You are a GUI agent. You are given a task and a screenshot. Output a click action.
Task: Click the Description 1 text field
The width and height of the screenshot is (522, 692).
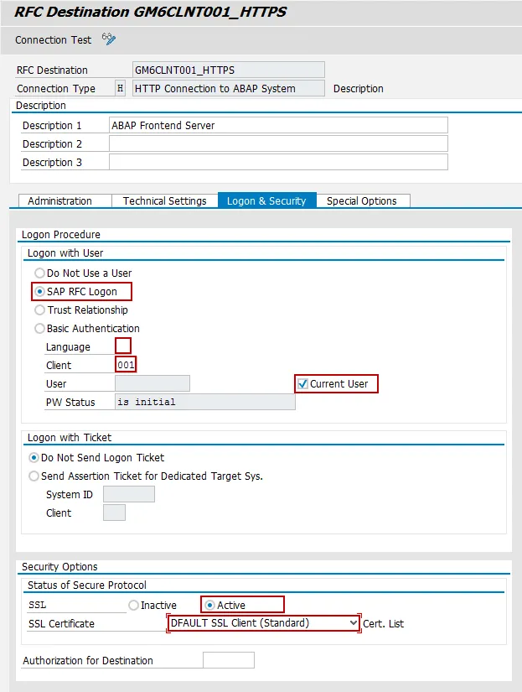[x=278, y=126]
